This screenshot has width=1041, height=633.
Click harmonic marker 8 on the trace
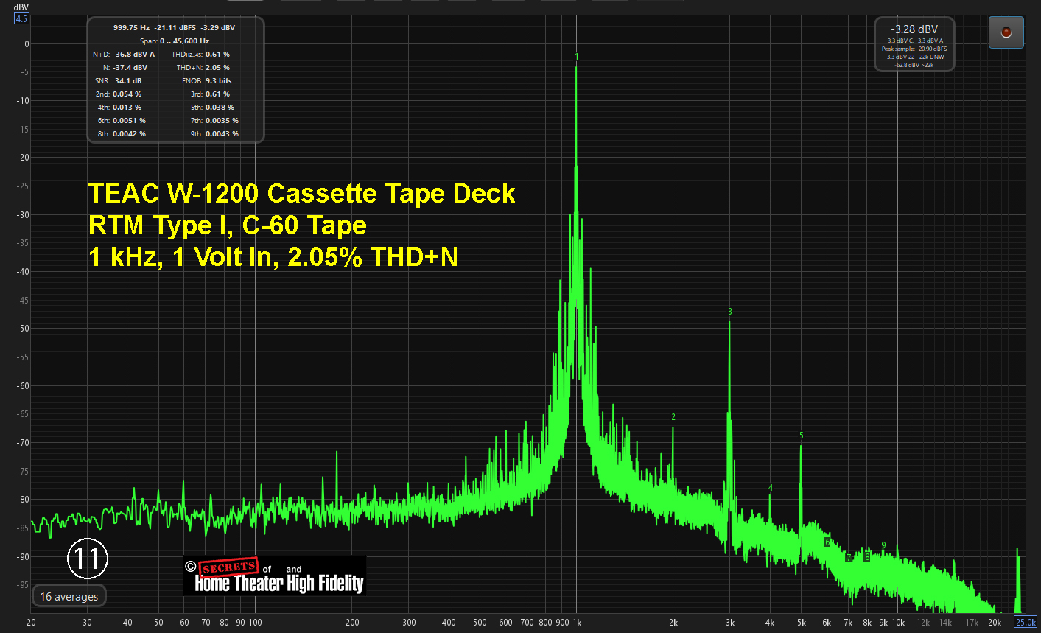867,556
